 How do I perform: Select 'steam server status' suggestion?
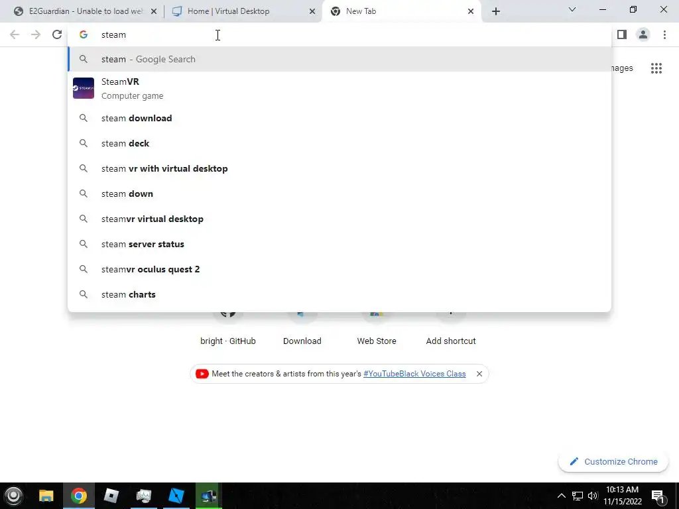pos(339,244)
